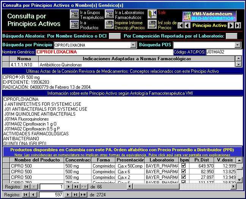Select row selector for Norma 4.1.1.1.N10
This screenshot has width=246, height=199.
coord(6,64)
